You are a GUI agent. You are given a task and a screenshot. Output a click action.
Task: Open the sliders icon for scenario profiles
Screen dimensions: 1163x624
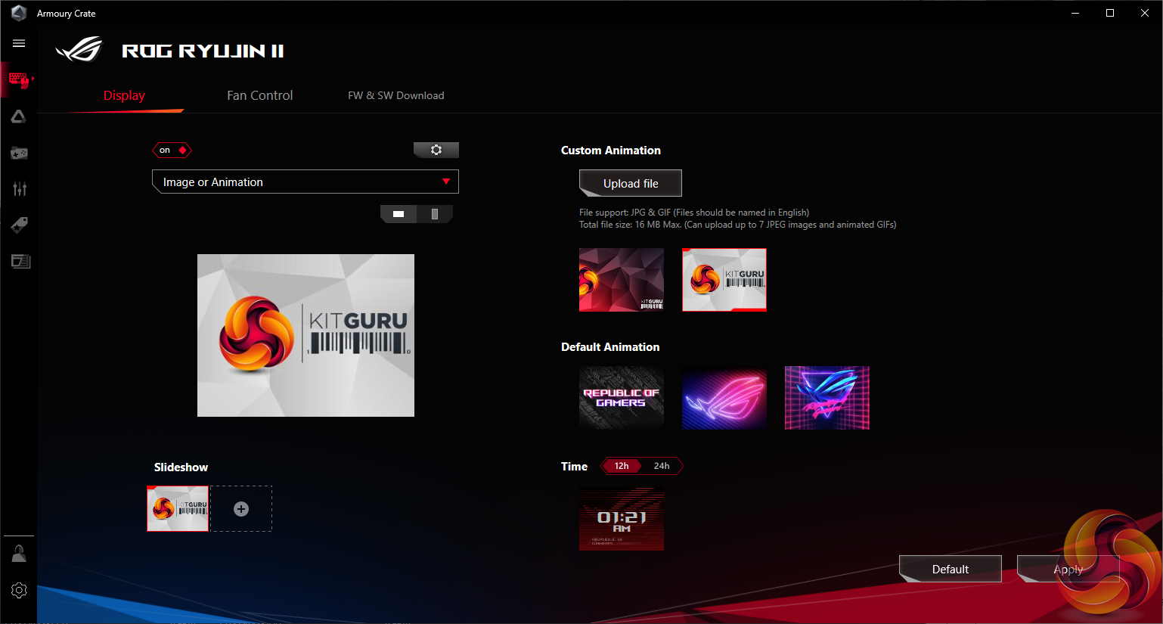[19, 188]
